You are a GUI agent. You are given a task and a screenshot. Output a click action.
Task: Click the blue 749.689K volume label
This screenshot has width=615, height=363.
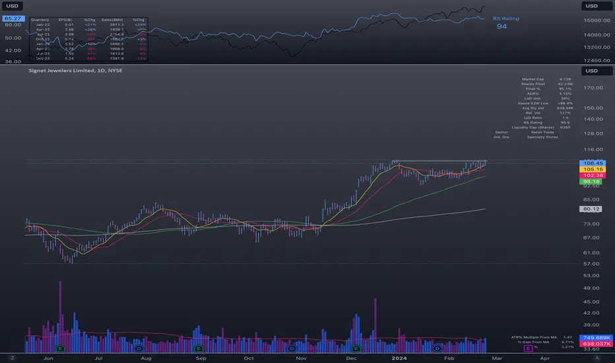(596, 337)
